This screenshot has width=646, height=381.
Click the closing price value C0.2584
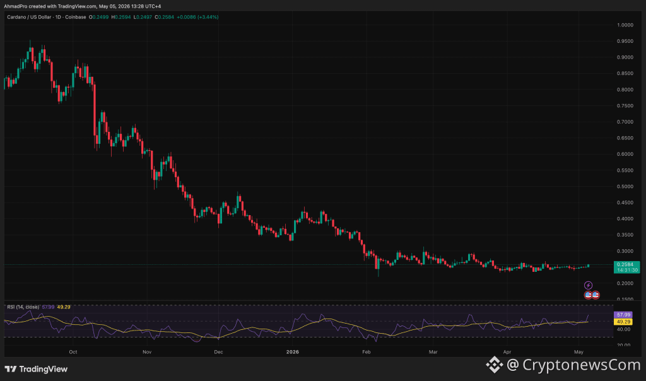[x=165, y=17]
